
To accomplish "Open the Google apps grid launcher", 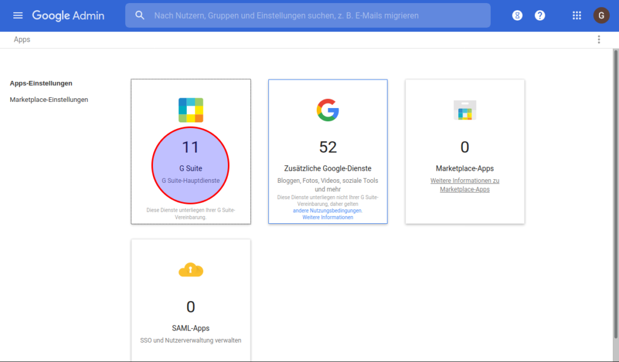I will [x=577, y=15].
